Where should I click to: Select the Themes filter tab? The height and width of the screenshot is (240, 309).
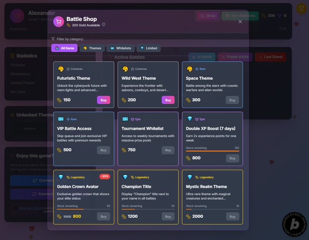click(x=92, y=48)
